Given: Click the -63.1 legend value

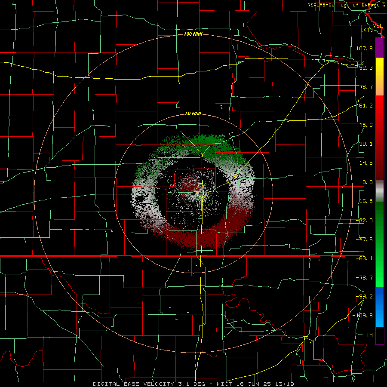Looking at the screenshot, I should click(364, 258).
